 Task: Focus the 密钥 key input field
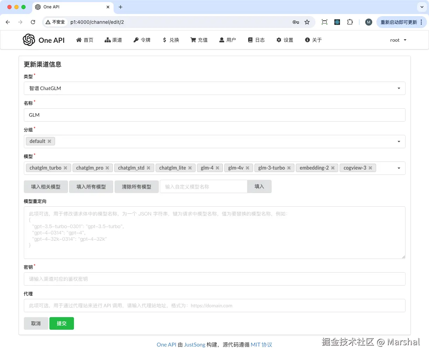214,279
